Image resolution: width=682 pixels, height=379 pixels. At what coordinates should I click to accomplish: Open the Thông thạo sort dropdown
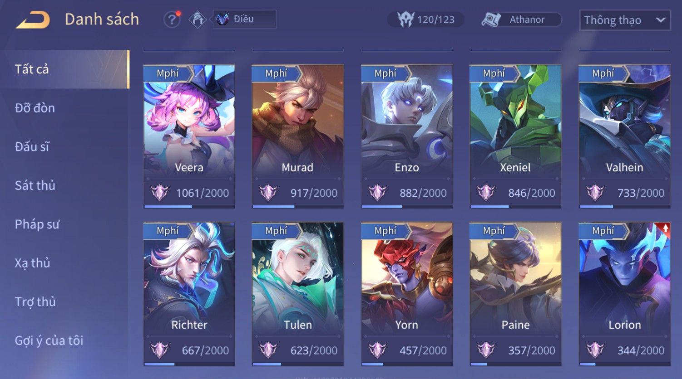pyautogui.click(x=625, y=20)
